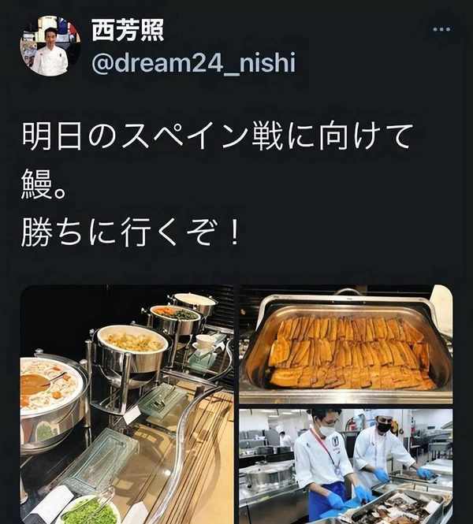
Task: Open the display name 西芳照
Action: 128,30
